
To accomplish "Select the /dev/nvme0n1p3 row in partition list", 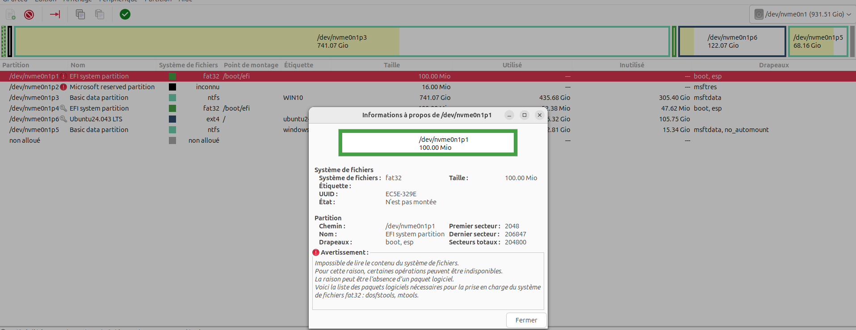I will pos(428,98).
